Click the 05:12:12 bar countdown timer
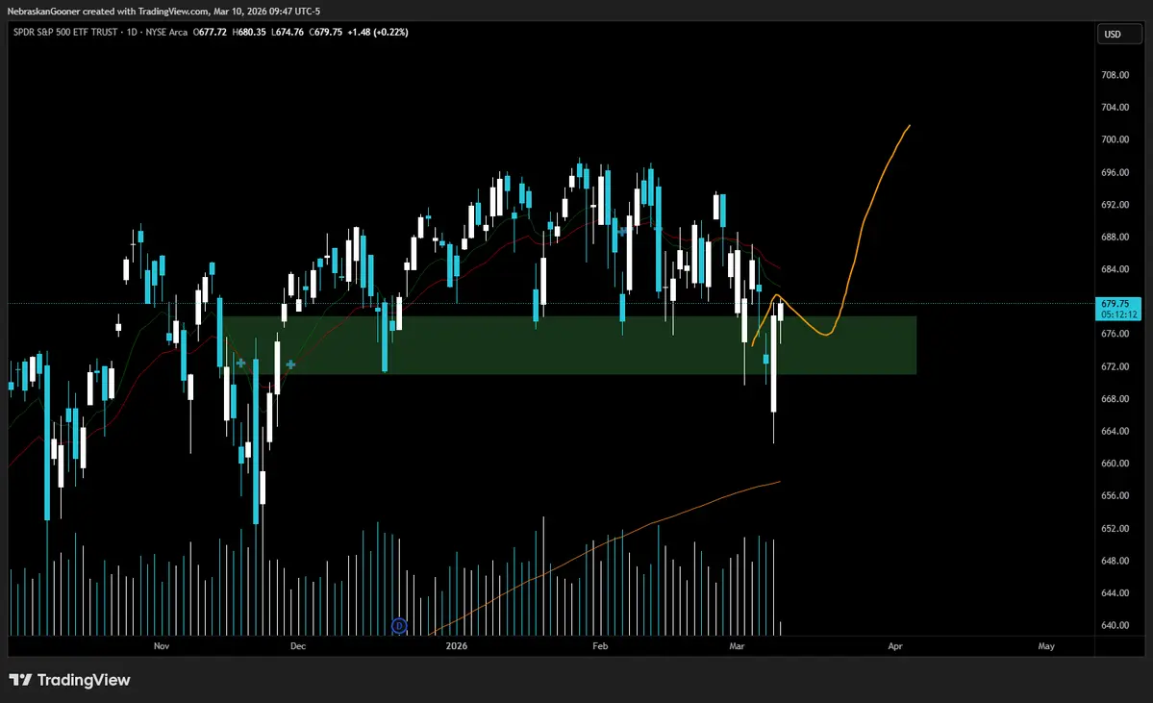This screenshot has width=1153, height=703. click(1117, 314)
